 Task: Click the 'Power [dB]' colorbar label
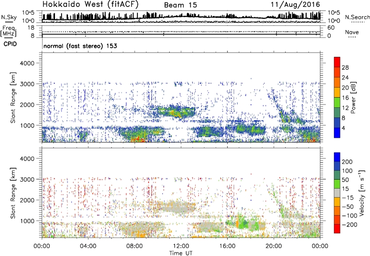[x=353, y=98]
